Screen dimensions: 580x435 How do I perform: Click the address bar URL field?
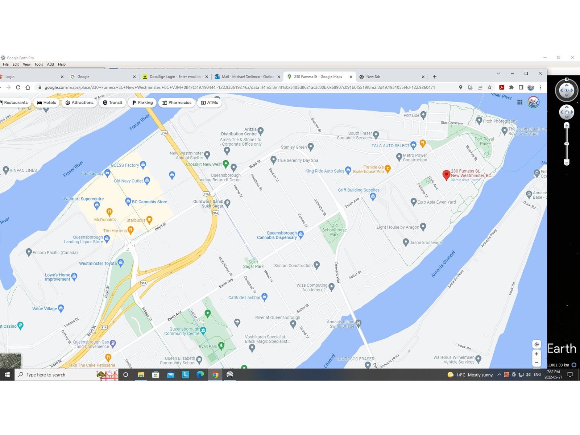[239, 87]
